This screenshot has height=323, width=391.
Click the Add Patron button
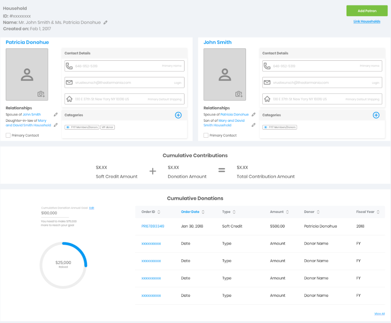(367, 11)
